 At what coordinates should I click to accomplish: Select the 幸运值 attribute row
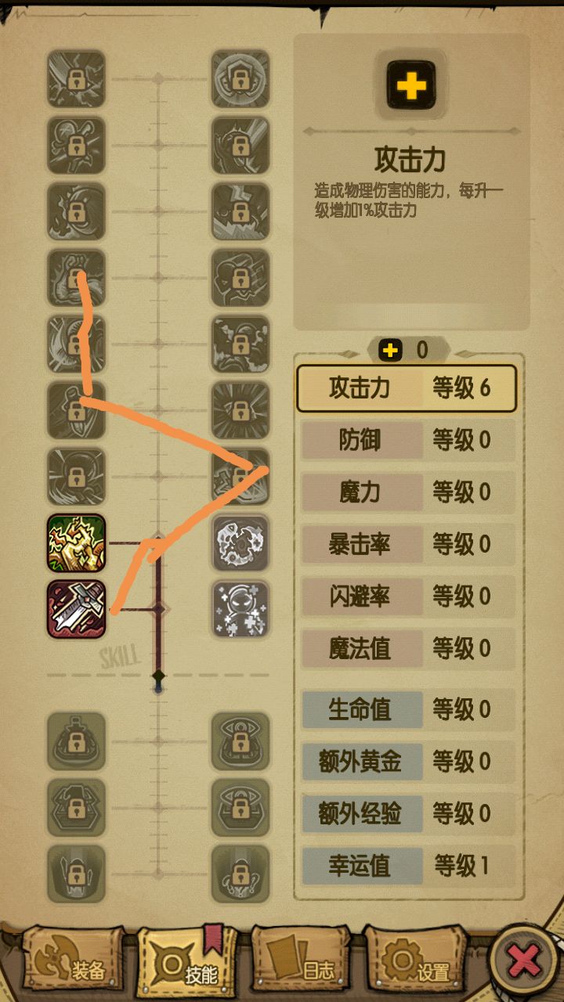[407, 865]
